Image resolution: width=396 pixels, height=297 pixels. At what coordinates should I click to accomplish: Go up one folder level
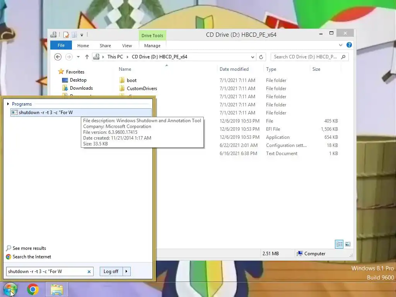[87, 57]
